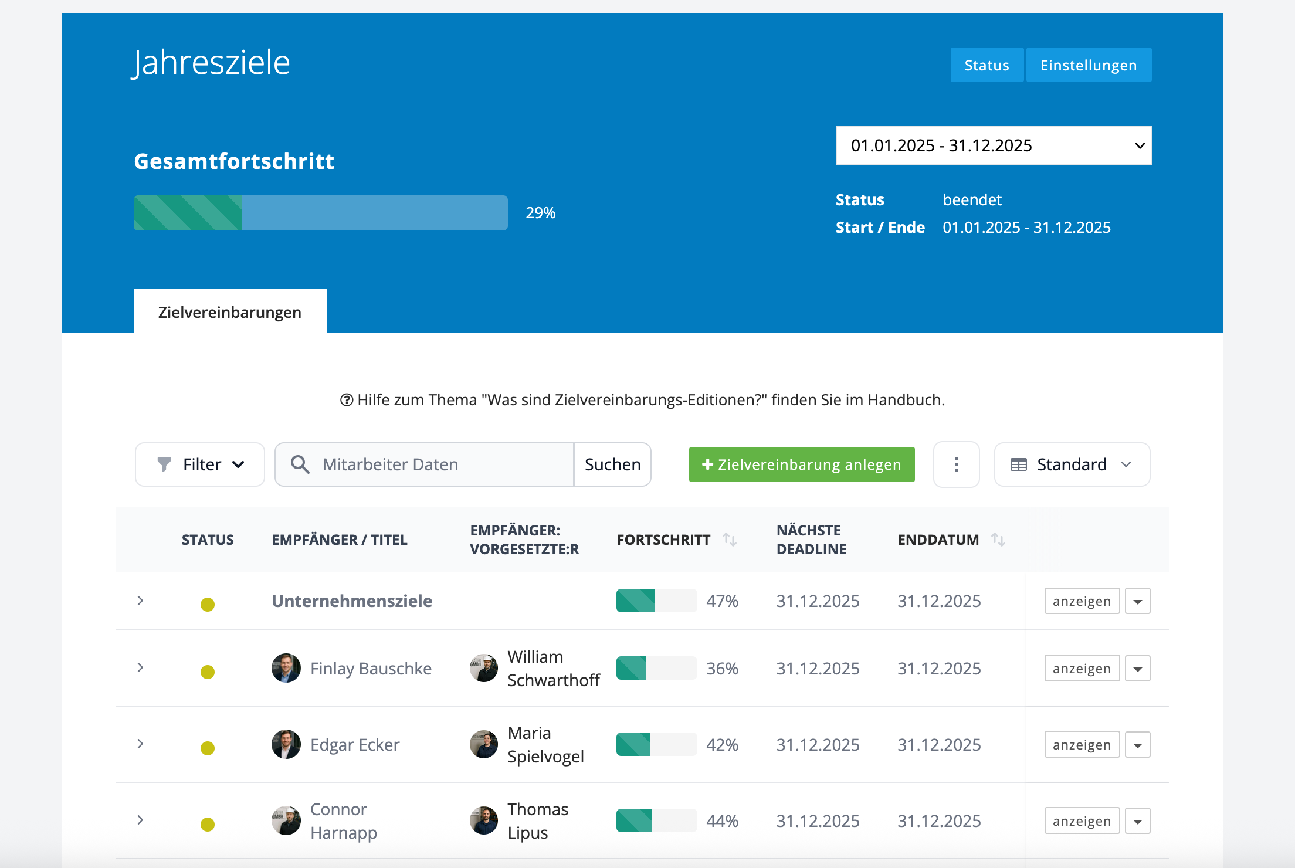Screen dimensions: 1295x868
Task: Click the Zielvereinbarung anlegen button
Action: click(x=802, y=464)
